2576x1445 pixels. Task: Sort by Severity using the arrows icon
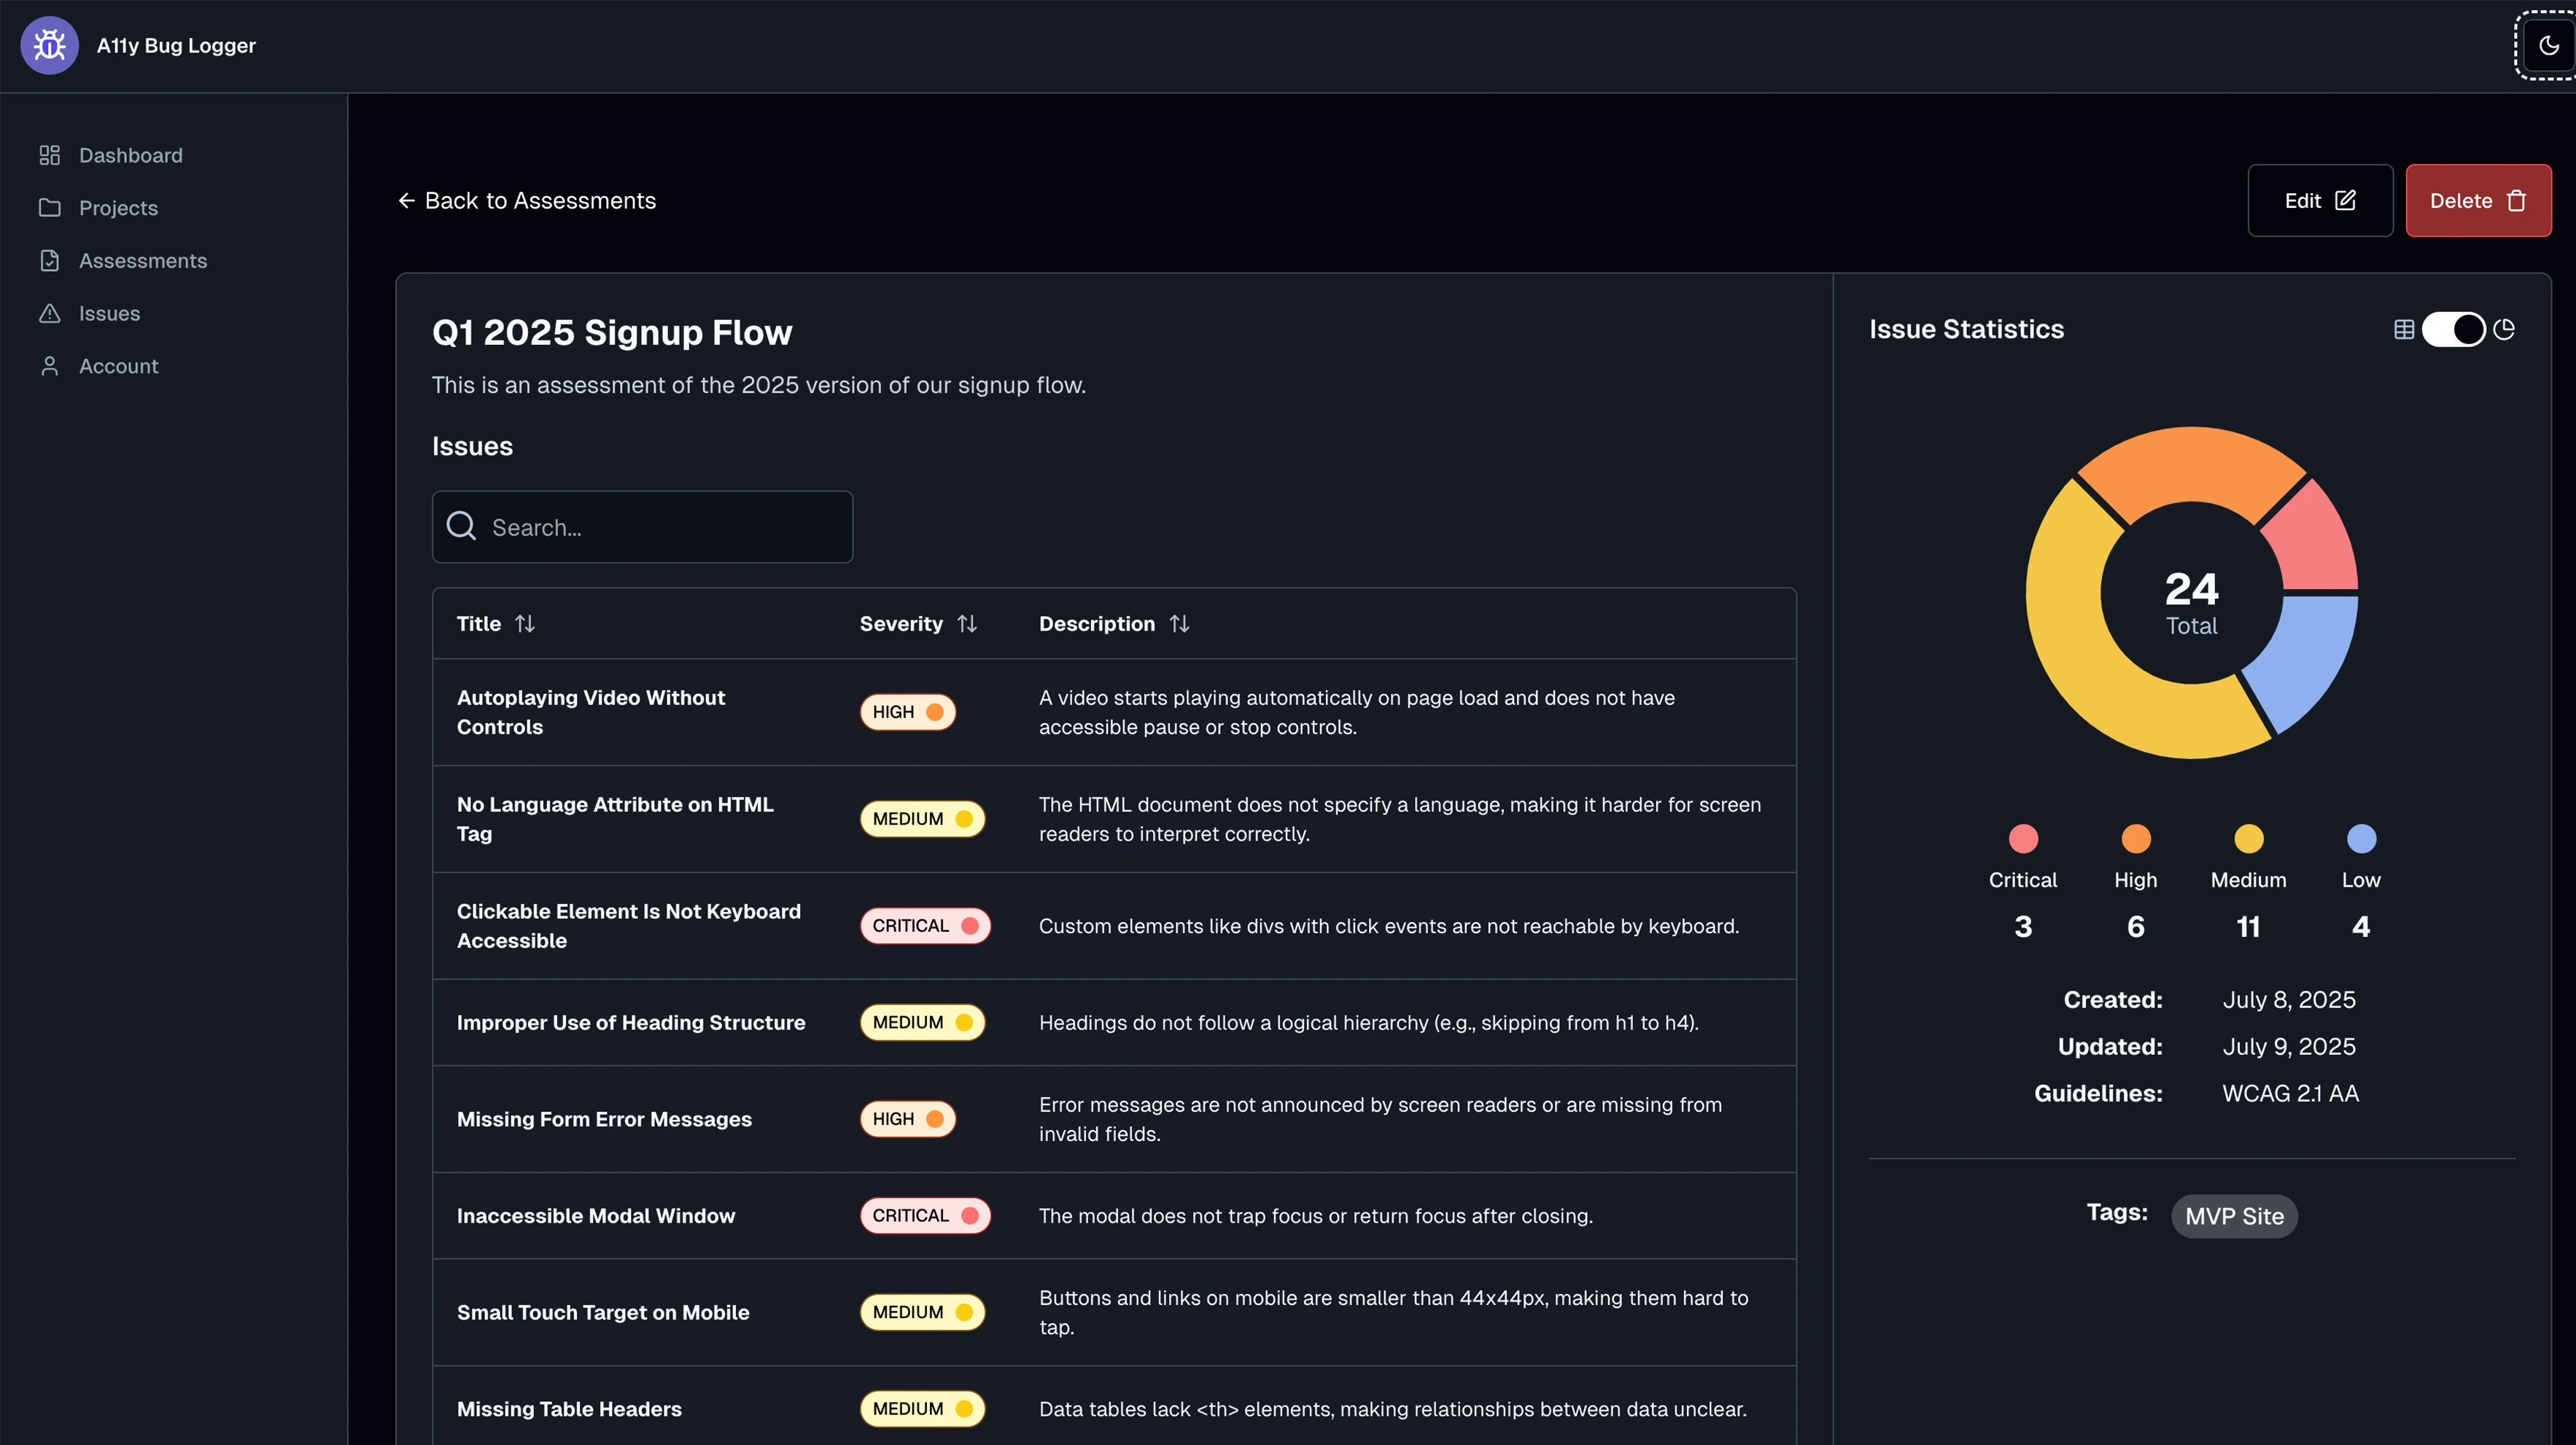point(967,623)
